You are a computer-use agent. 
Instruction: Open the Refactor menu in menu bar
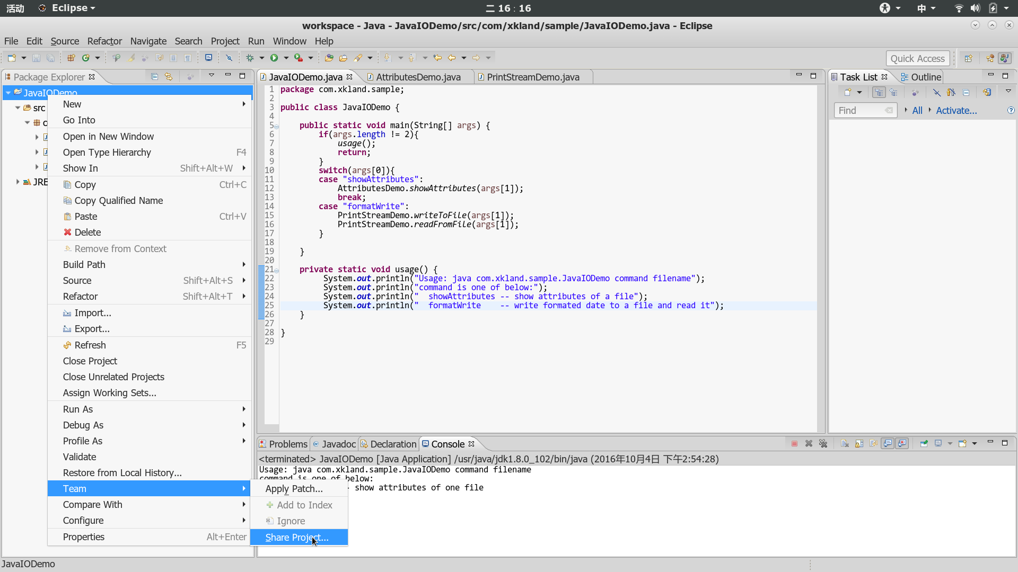(104, 41)
